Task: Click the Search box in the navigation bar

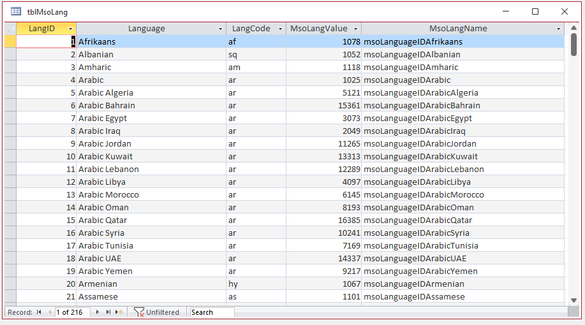Action: click(x=212, y=312)
